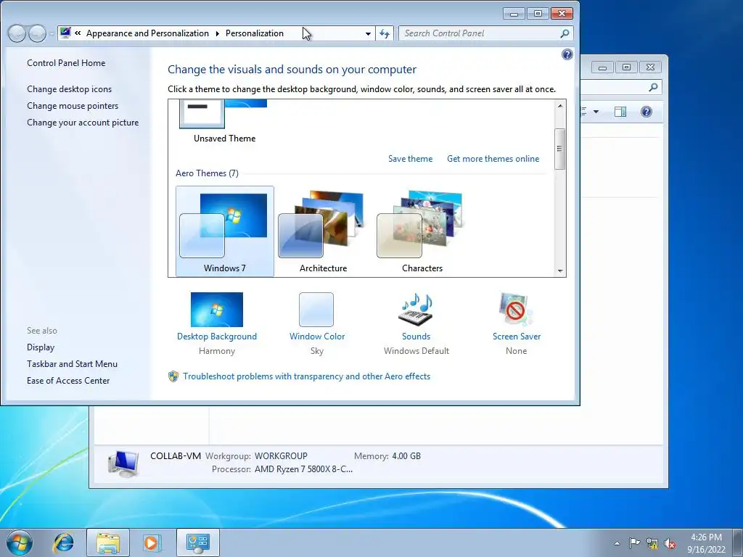This screenshot has height=557, width=743.
Task: Click the search magnifier in Control Panel
Action: point(565,33)
